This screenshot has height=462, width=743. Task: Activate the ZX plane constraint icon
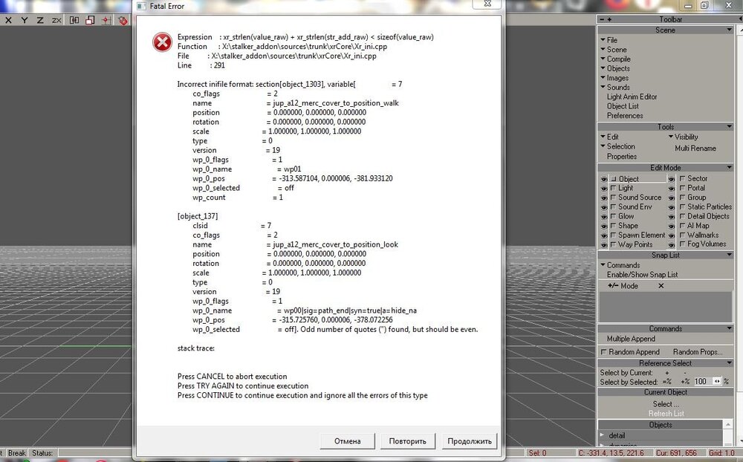(x=56, y=20)
